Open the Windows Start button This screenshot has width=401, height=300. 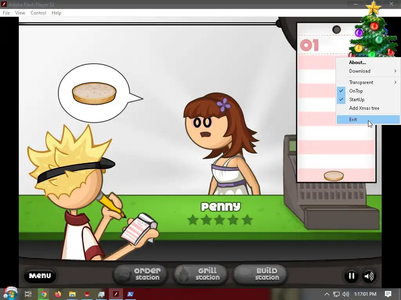point(10,293)
